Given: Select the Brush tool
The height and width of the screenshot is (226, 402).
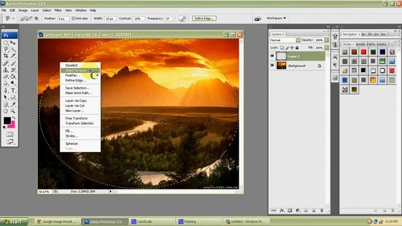Looking at the screenshot, I should click(x=13, y=63).
